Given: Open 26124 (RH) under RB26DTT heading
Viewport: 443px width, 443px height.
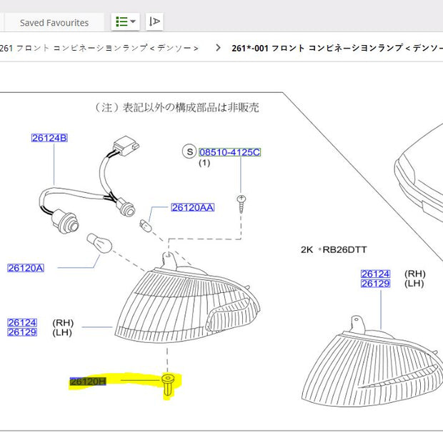Looking at the screenshot, I should point(375,274).
